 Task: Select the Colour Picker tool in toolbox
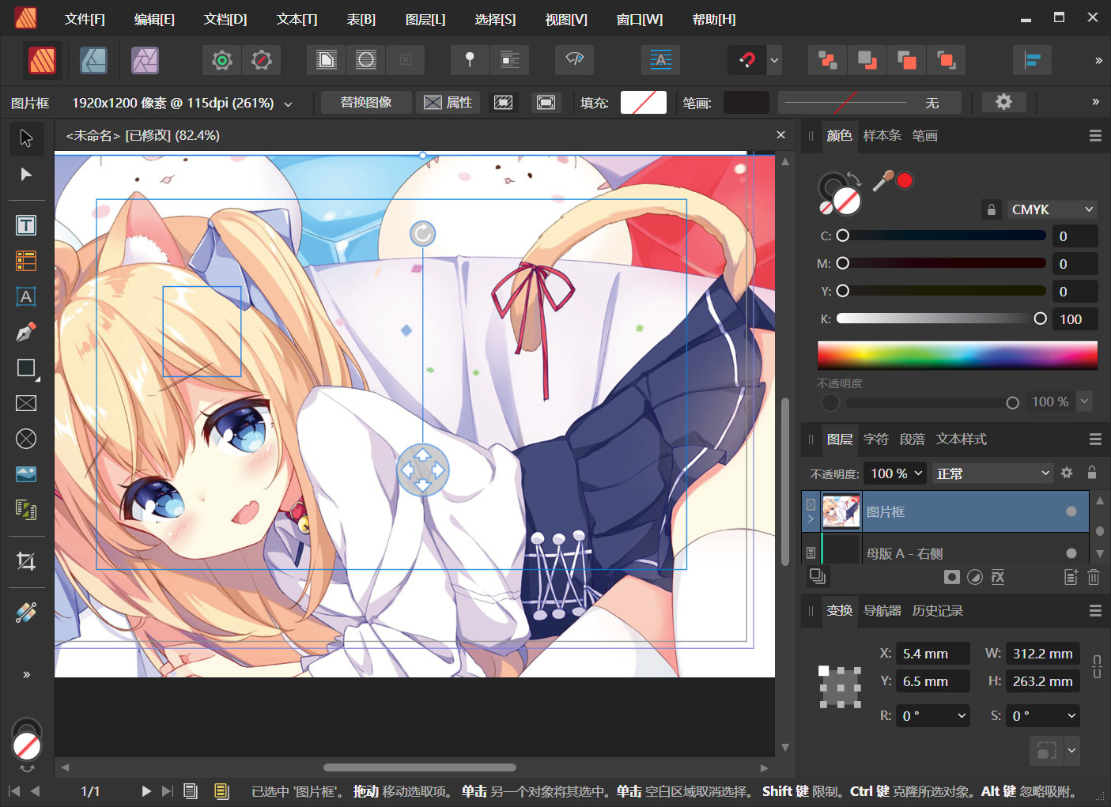coord(26,613)
